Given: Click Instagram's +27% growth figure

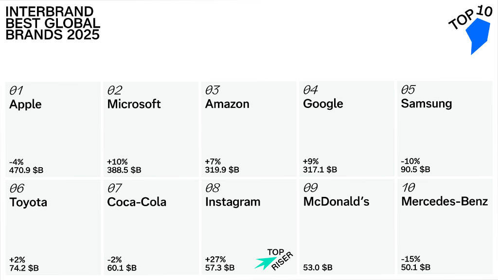Looking at the screenshot, I should pyautogui.click(x=215, y=259).
